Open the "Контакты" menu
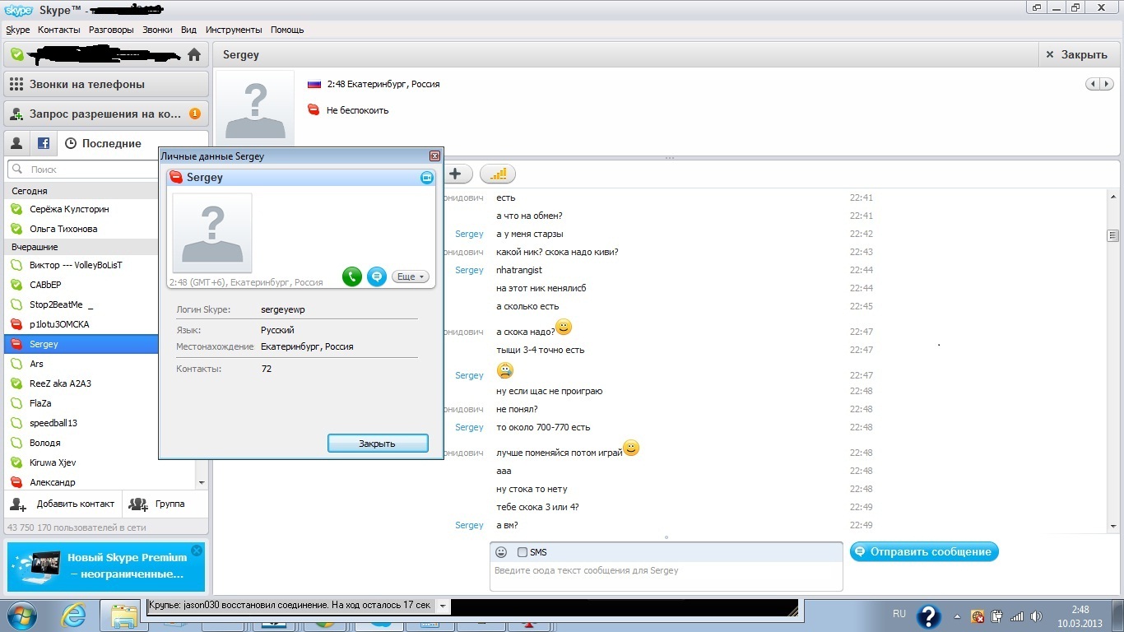This screenshot has height=632, width=1124. (59, 30)
